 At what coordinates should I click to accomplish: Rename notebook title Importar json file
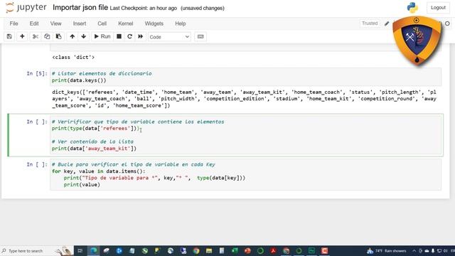pyautogui.click(x=80, y=8)
